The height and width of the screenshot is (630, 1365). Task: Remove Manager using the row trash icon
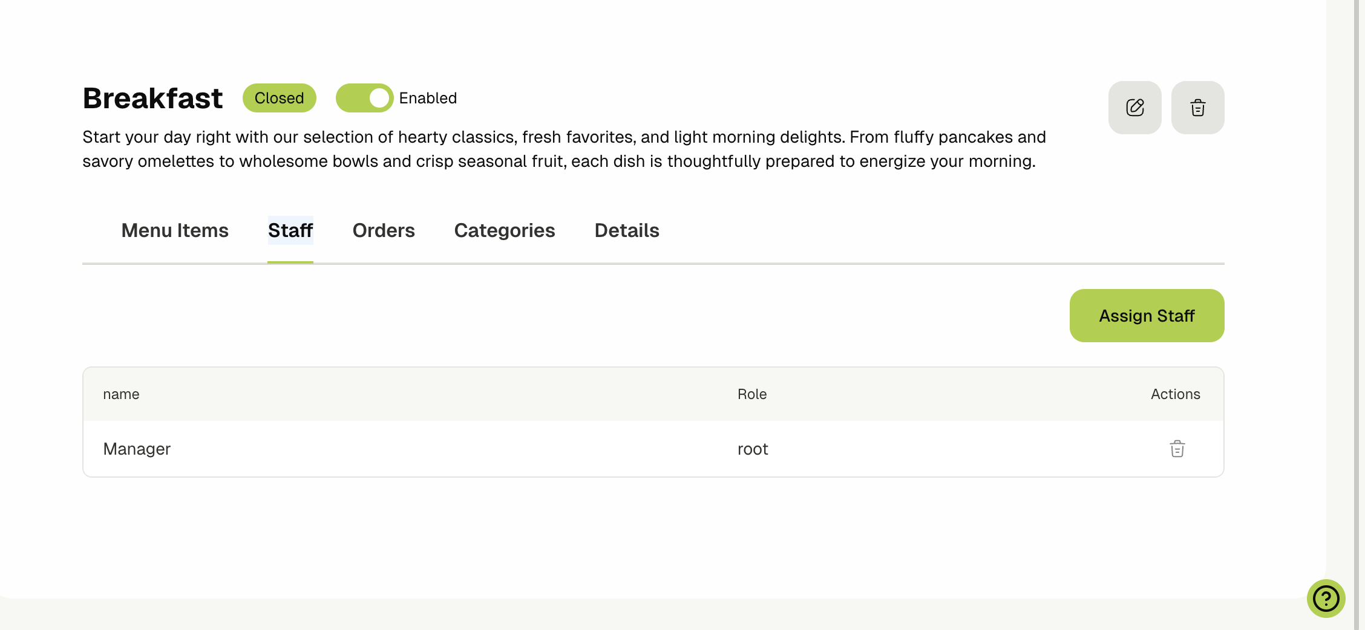[1177, 449]
